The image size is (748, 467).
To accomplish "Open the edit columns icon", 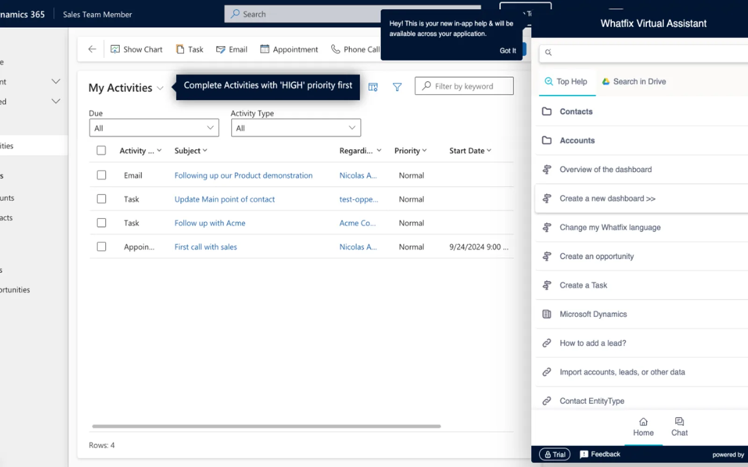I will click(373, 87).
